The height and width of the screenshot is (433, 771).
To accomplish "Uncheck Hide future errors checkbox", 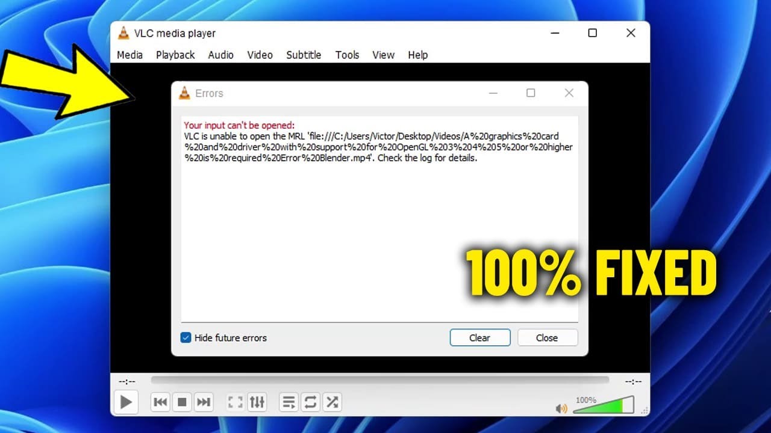I will point(186,337).
